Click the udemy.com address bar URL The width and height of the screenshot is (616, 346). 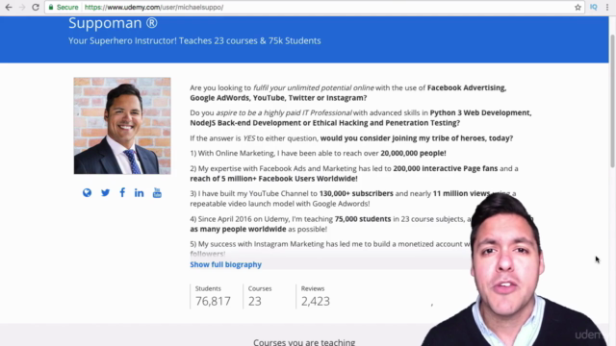tap(154, 7)
